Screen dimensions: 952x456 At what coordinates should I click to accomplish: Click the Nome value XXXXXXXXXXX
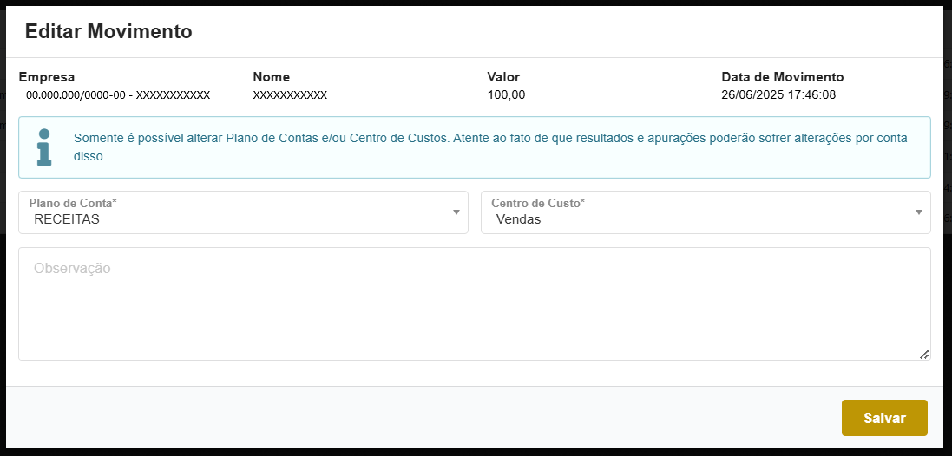[x=290, y=95]
